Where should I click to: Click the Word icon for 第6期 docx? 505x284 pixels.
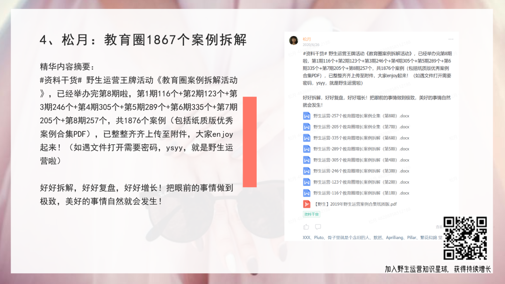tap(307, 138)
